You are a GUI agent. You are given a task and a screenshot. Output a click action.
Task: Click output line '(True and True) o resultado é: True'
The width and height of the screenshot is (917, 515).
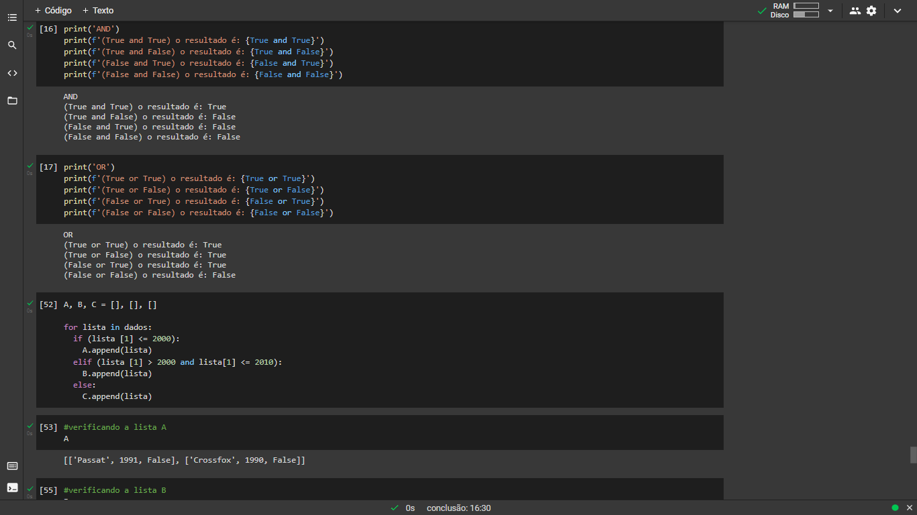(x=145, y=107)
